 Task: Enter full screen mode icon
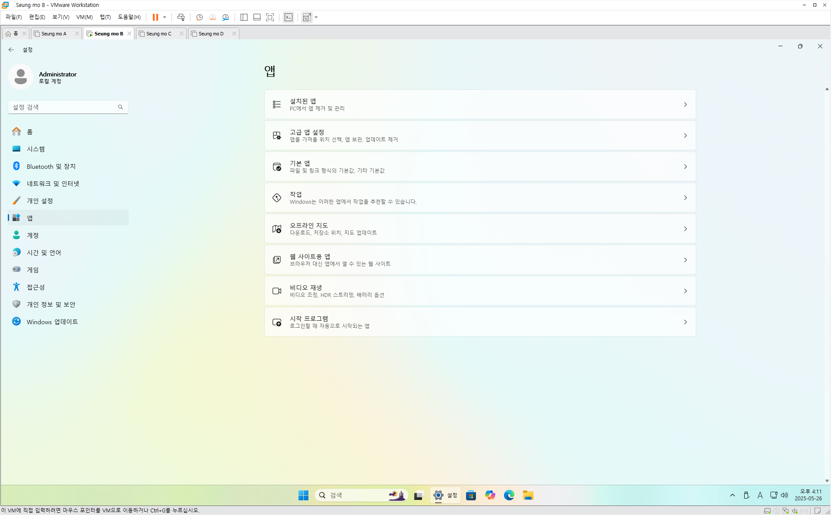click(270, 17)
